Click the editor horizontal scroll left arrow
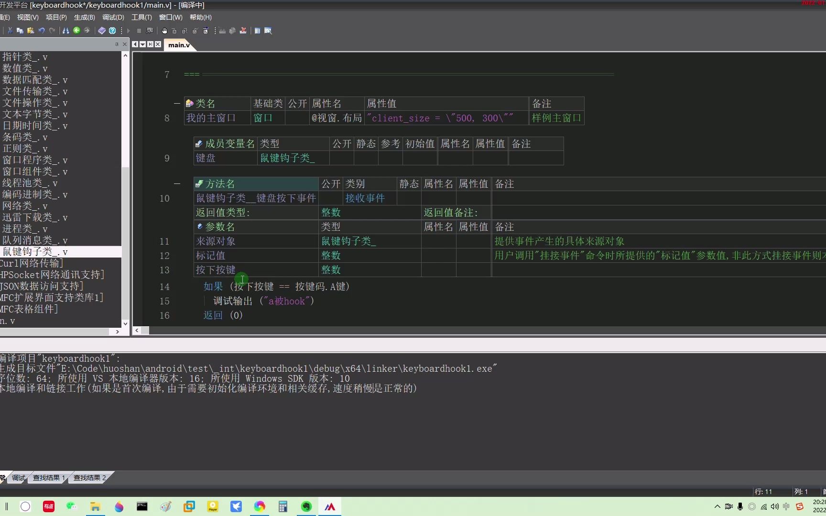 coord(137,330)
